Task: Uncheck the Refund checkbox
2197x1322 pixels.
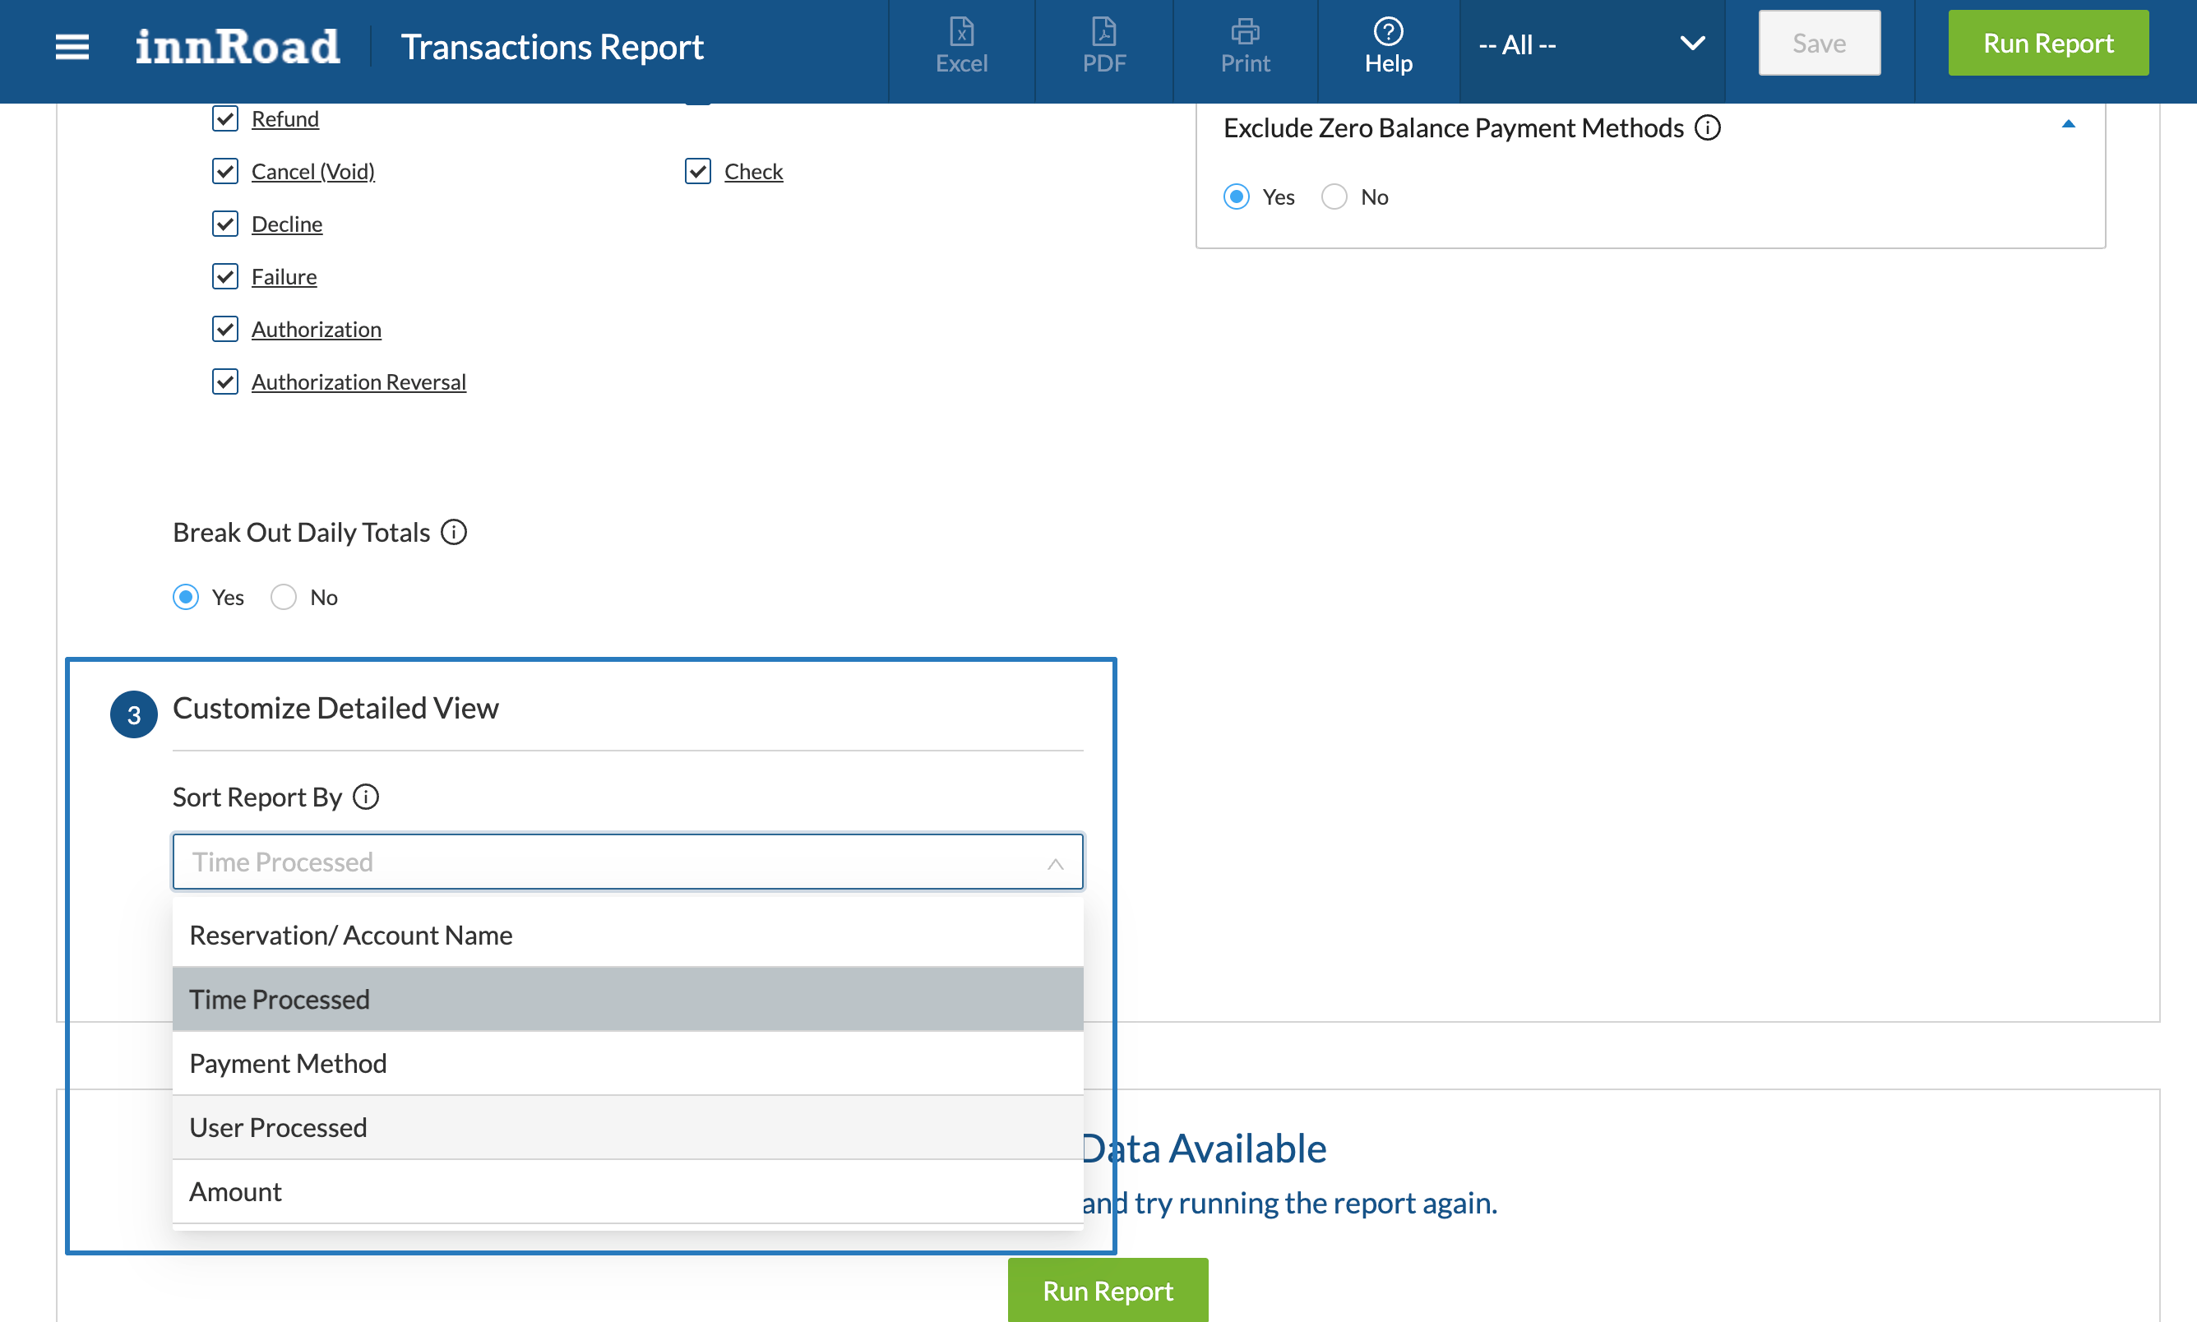Action: (x=225, y=118)
